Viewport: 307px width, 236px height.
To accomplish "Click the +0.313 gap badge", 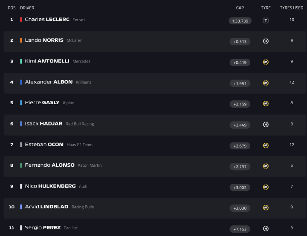I will pyautogui.click(x=240, y=41).
